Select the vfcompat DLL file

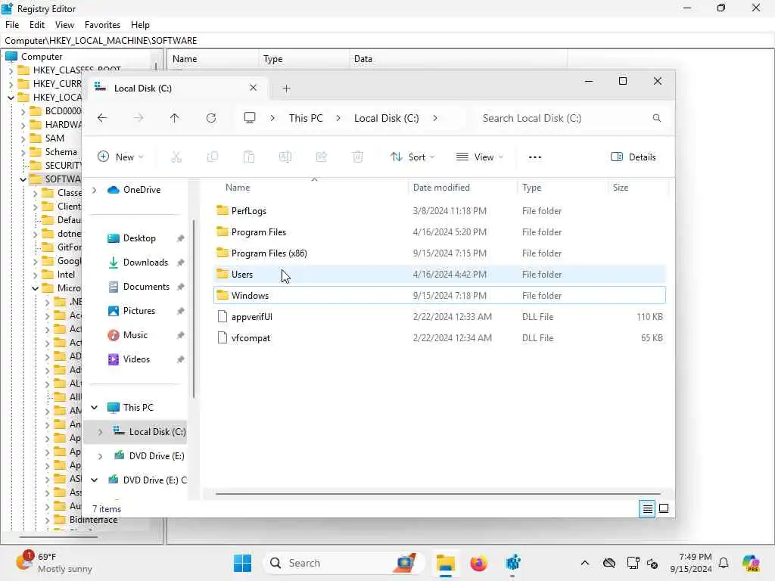click(440, 338)
